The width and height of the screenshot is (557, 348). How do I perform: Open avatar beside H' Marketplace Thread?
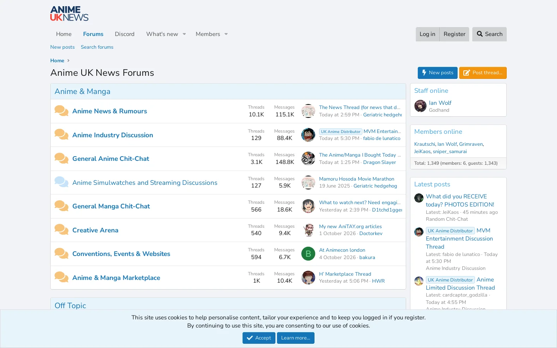tap(308, 278)
